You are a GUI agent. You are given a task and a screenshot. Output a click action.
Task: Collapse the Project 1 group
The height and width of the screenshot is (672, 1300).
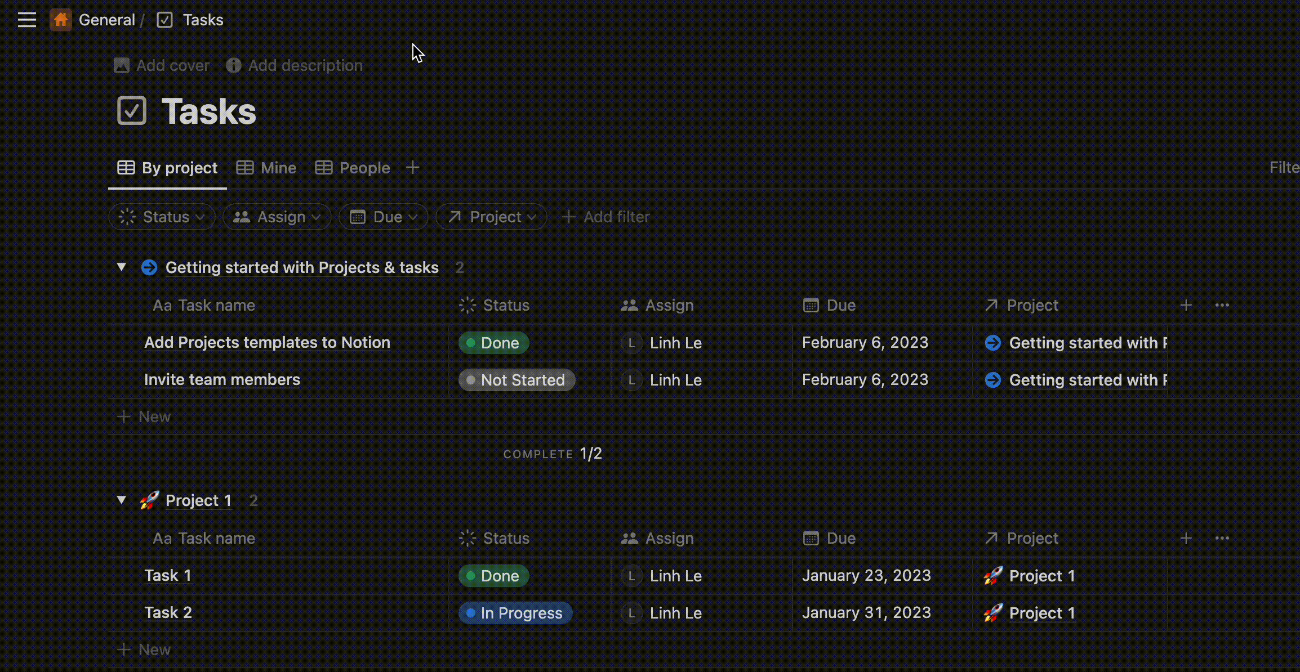pos(121,500)
